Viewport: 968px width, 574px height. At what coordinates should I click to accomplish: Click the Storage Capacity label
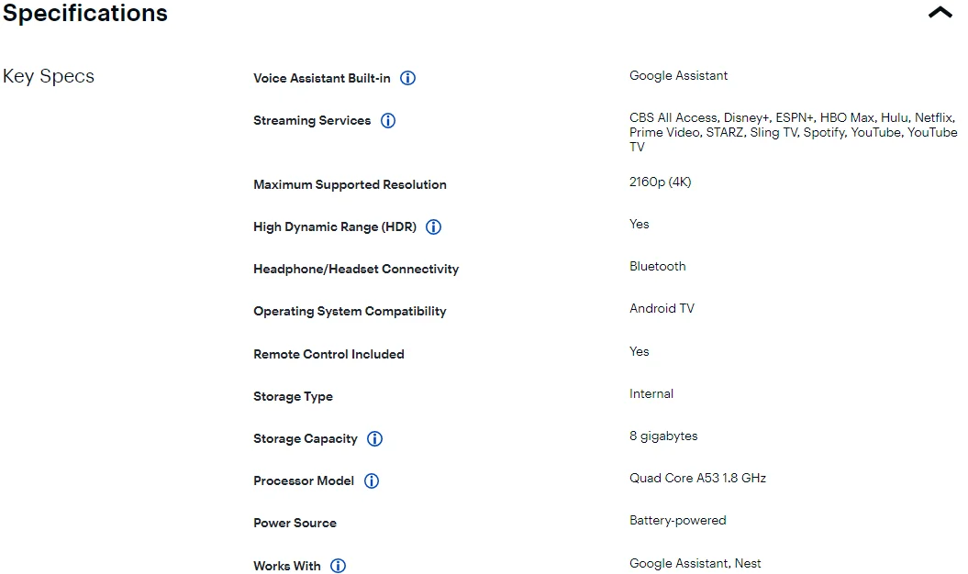click(305, 439)
